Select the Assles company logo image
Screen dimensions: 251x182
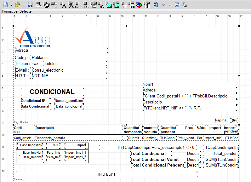click(x=33, y=37)
